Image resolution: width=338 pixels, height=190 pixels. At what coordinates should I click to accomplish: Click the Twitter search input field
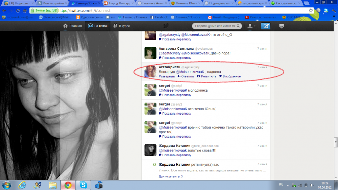click(214, 26)
